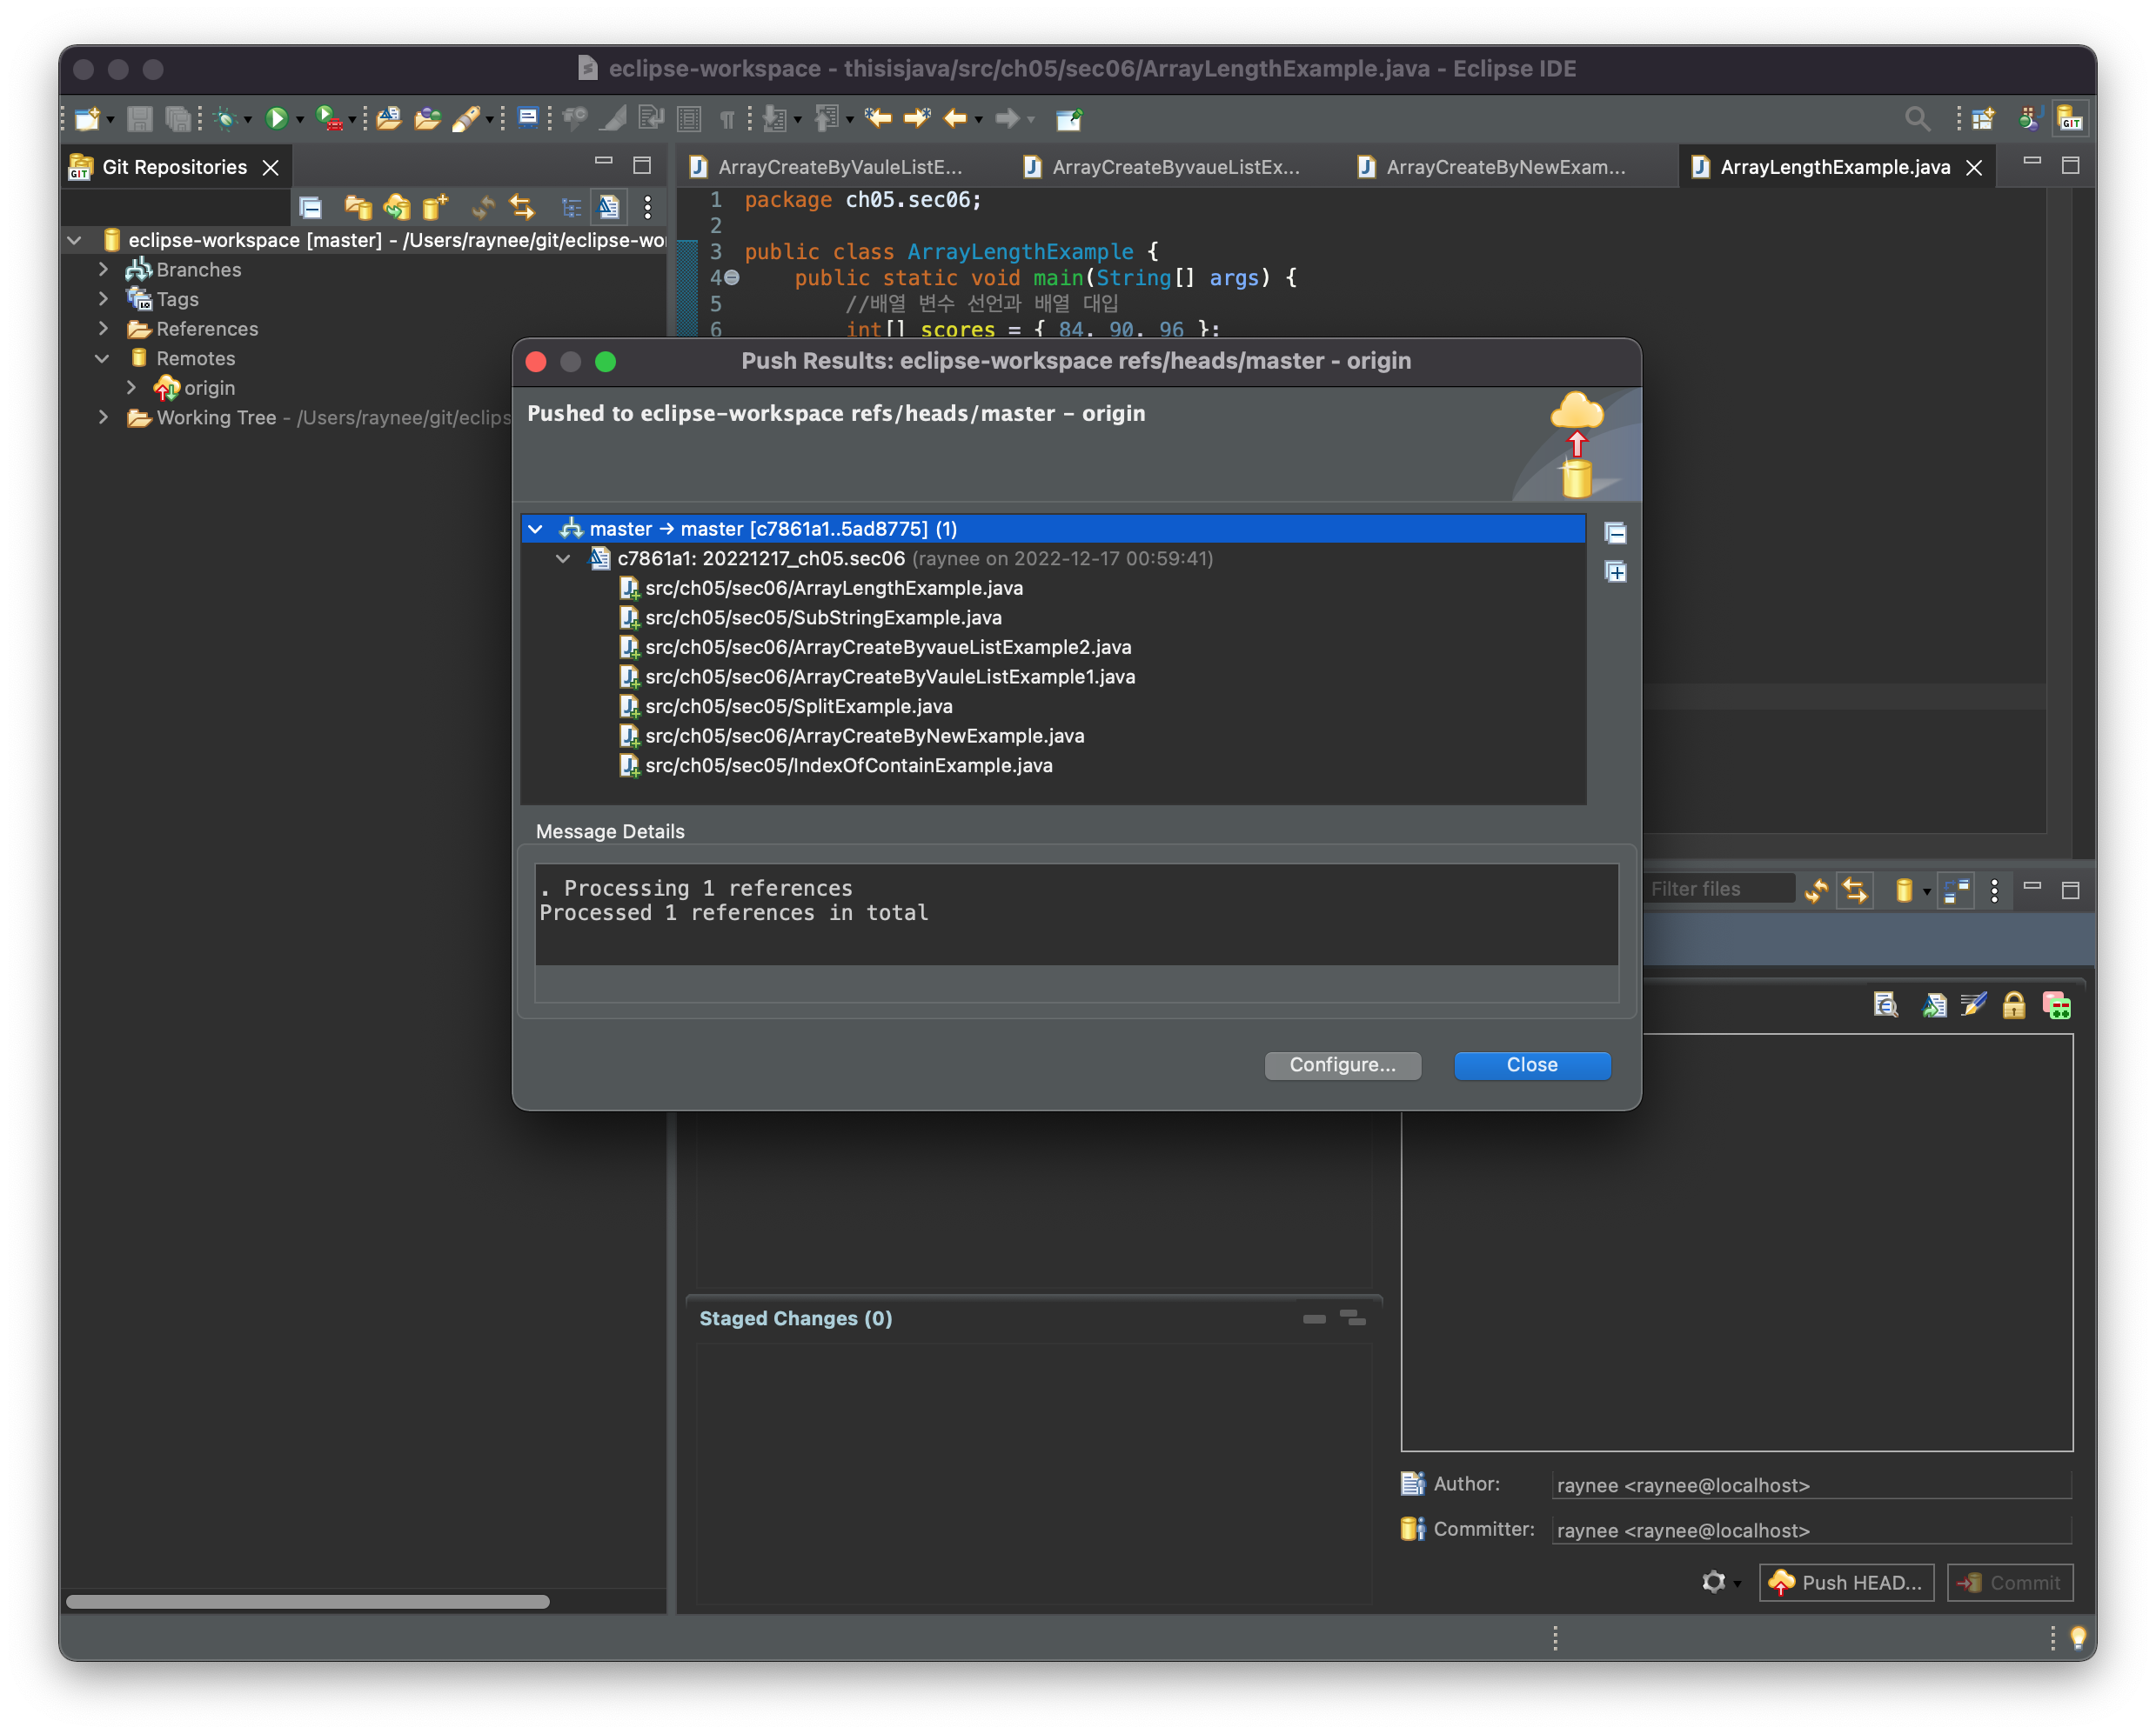The image size is (2156, 1734).
Task: Expand all in push results tree
Action: pos(1615,571)
